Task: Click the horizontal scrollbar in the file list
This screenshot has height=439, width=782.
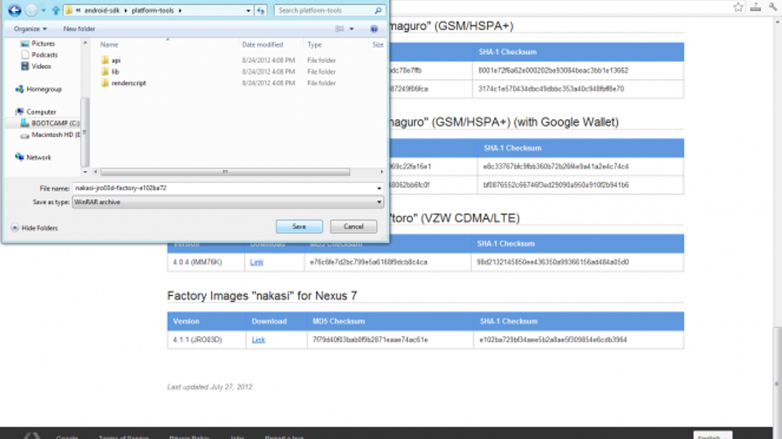Action: tap(225, 172)
